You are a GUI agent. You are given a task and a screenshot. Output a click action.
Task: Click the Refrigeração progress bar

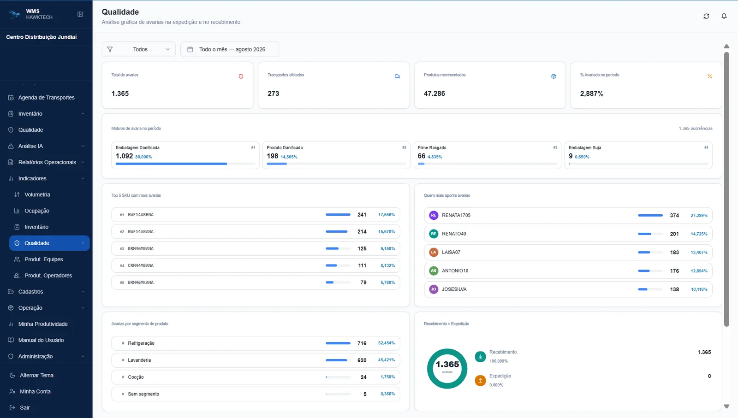pyautogui.click(x=338, y=343)
